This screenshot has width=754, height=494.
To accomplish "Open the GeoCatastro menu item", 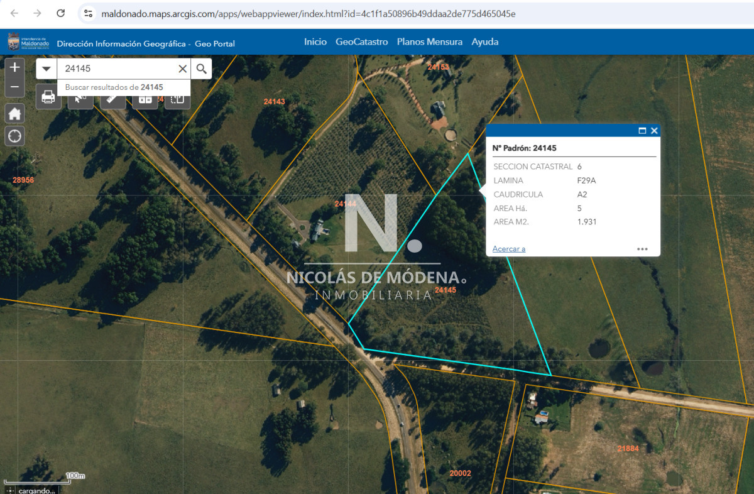I will (361, 42).
